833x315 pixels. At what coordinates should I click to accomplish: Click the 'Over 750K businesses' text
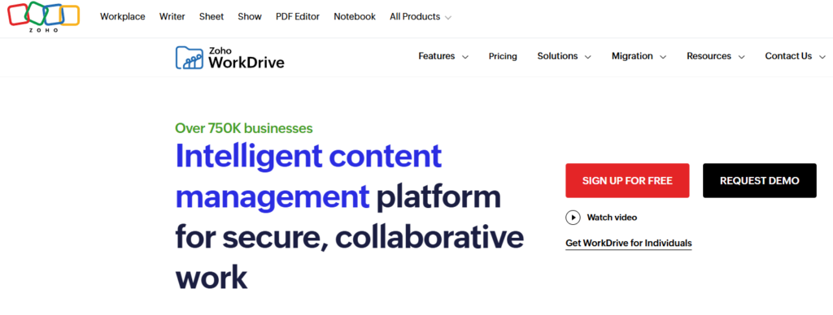tap(244, 128)
